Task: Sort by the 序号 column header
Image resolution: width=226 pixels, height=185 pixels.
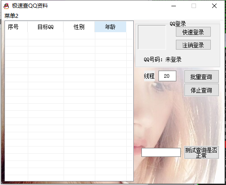Action: pyautogui.click(x=16, y=27)
